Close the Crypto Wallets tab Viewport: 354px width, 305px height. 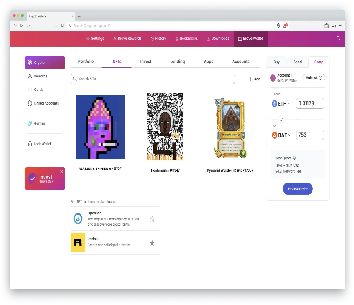tap(73, 16)
